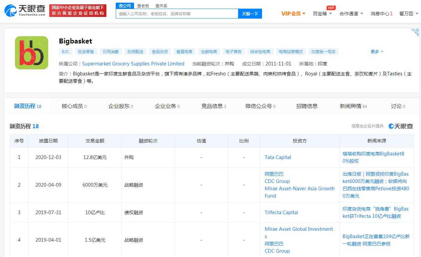Click the 12.8亿美元 amount cell
Viewport: 421px width, 257px height.
click(95, 157)
